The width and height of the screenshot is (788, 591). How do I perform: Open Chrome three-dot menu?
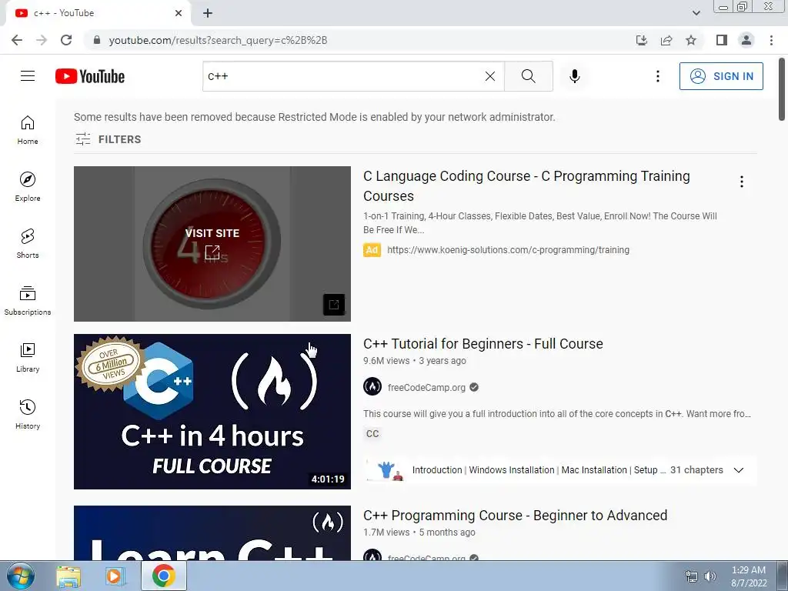[x=771, y=40]
